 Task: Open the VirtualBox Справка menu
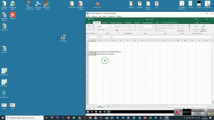click(x=119, y=16)
